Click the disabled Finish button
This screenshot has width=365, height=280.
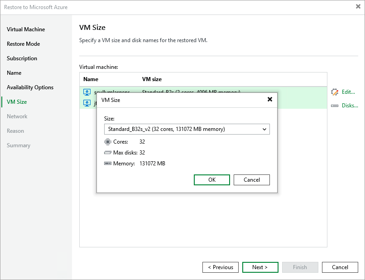300,267
